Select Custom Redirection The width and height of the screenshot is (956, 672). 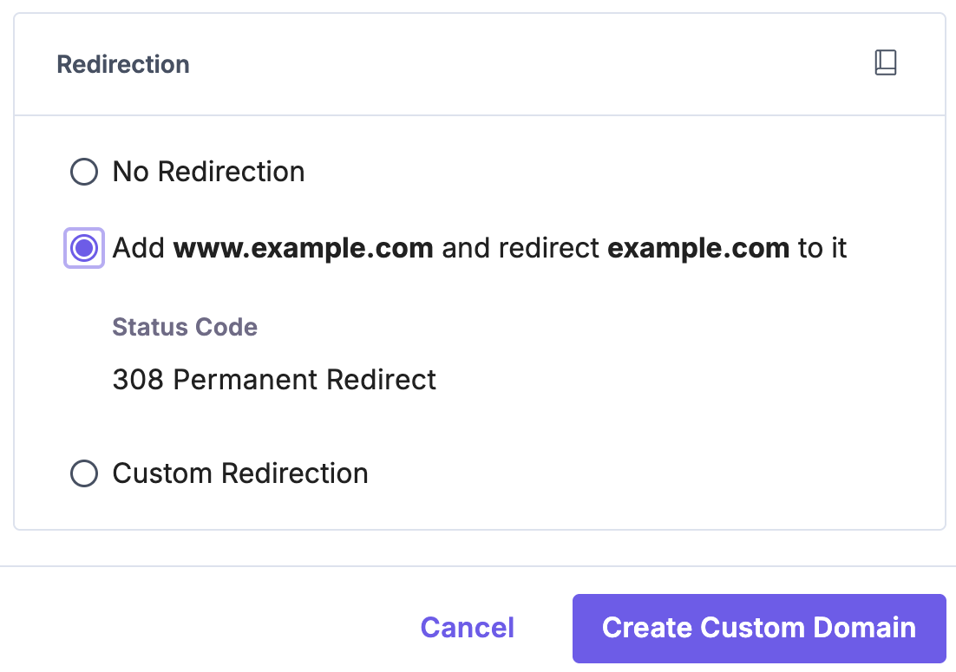[83, 473]
